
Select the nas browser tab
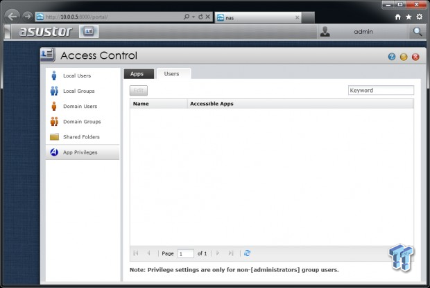[x=258, y=18]
